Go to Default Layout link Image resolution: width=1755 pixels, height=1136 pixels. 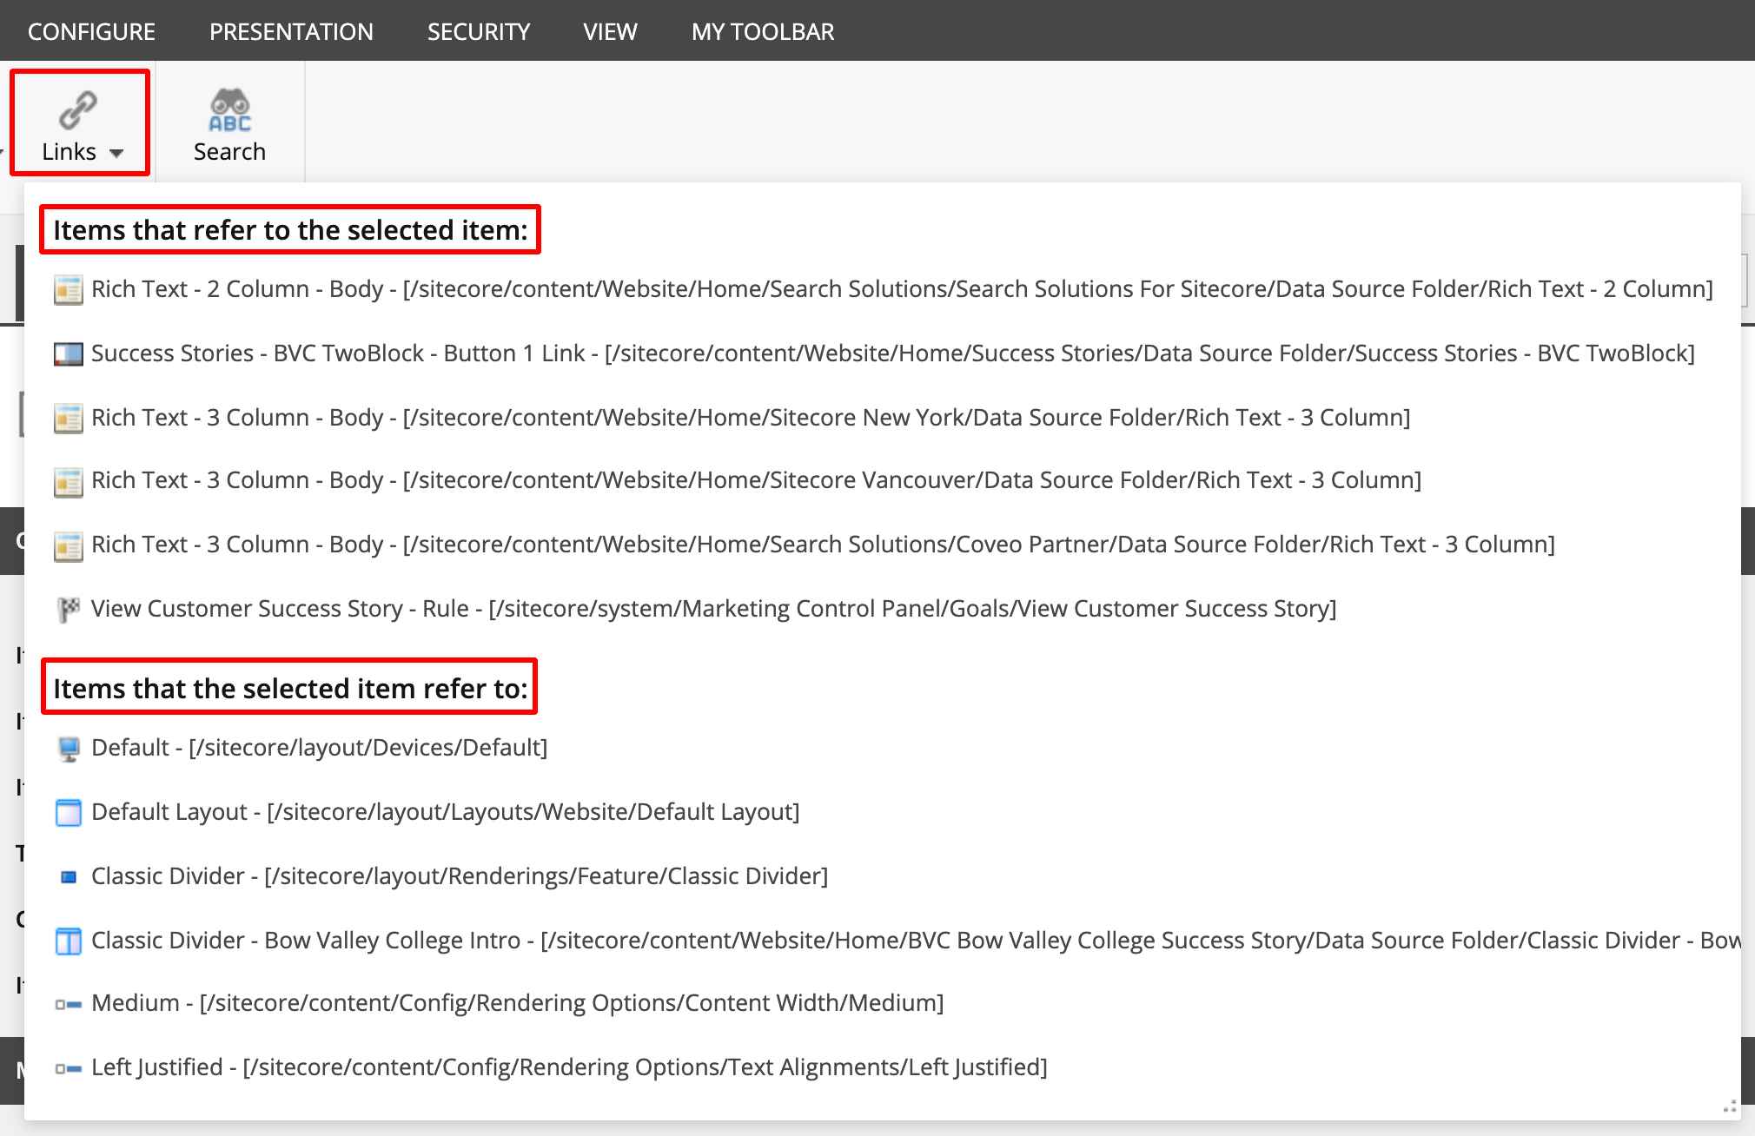[445, 812]
